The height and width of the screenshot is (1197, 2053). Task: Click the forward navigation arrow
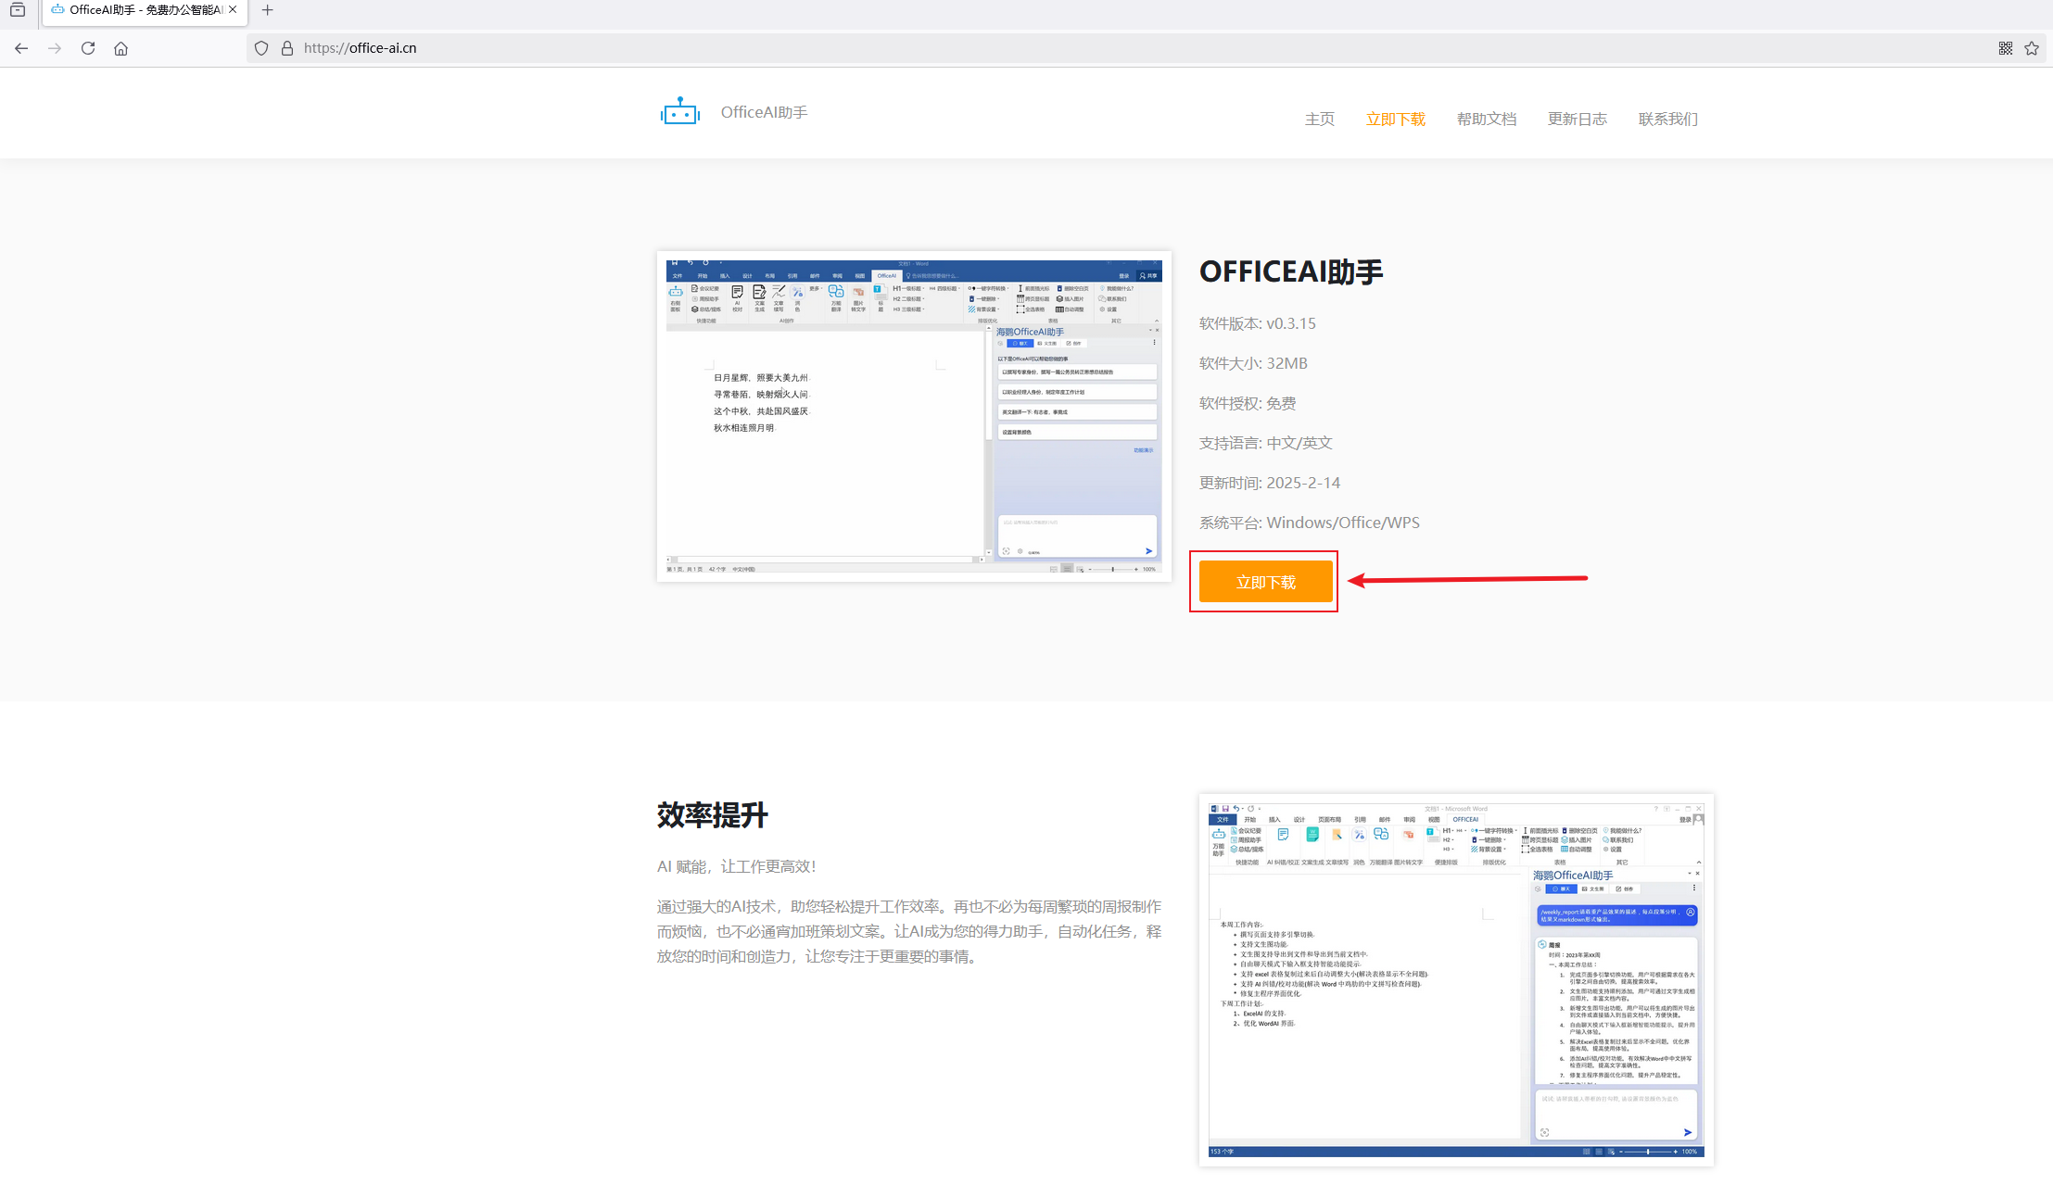coord(55,48)
